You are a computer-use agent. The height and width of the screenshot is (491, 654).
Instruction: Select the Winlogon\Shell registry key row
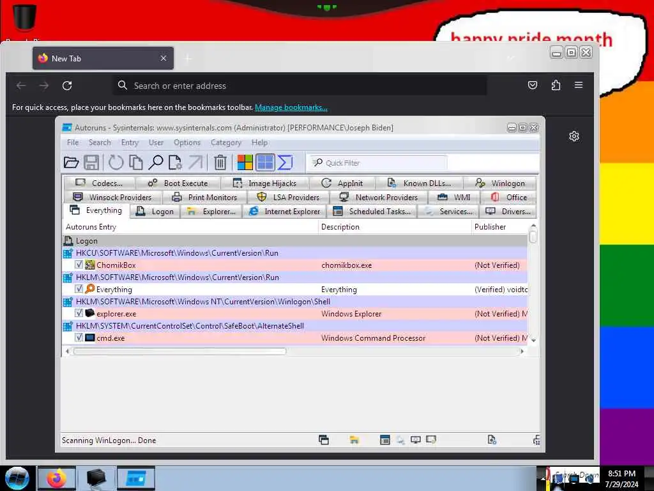point(294,302)
